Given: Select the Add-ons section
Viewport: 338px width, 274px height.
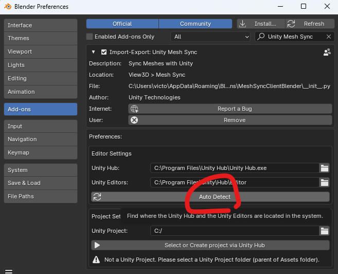Looking at the screenshot, I should pos(41,109).
